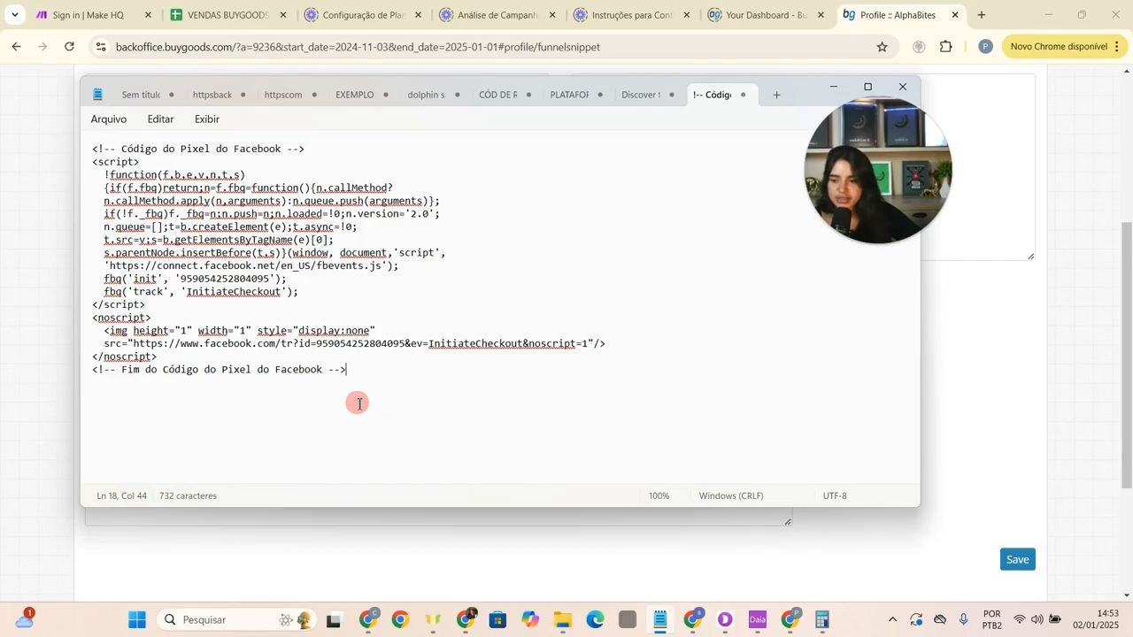
Task: Click 'Windows (CRLF)' line ending indicator
Action: click(x=731, y=496)
